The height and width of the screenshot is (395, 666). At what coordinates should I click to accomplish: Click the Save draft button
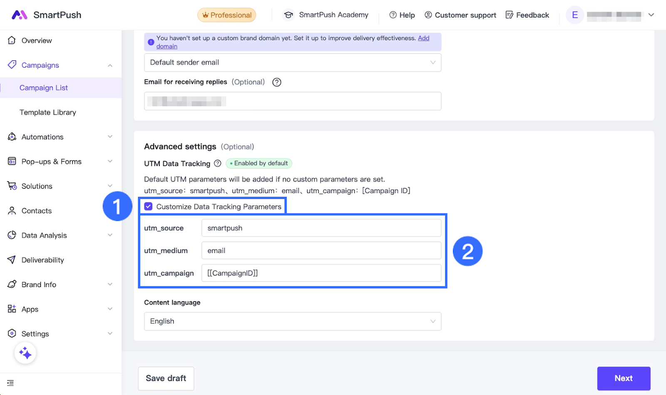click(x=166, y=378)
